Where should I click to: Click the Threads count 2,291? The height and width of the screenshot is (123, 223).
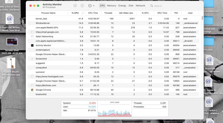tap(163, 103)
